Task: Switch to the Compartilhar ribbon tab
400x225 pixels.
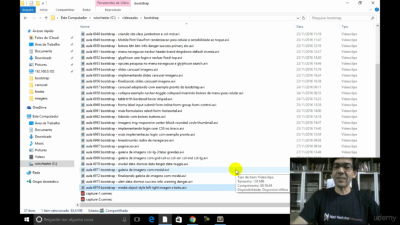Action: [65, 10]
